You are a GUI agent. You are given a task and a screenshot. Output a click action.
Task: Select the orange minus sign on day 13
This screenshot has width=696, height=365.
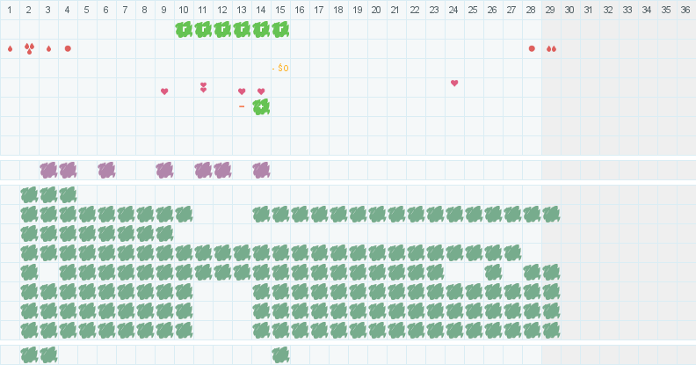tap(242, 106)
